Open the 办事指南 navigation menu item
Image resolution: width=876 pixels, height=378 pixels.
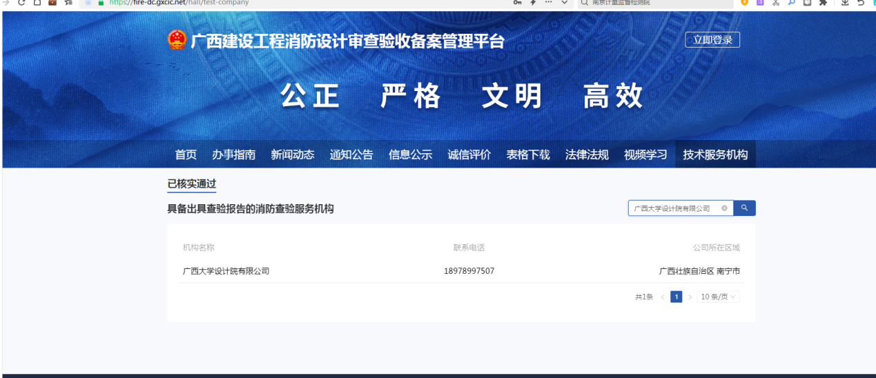click(233, 155)
